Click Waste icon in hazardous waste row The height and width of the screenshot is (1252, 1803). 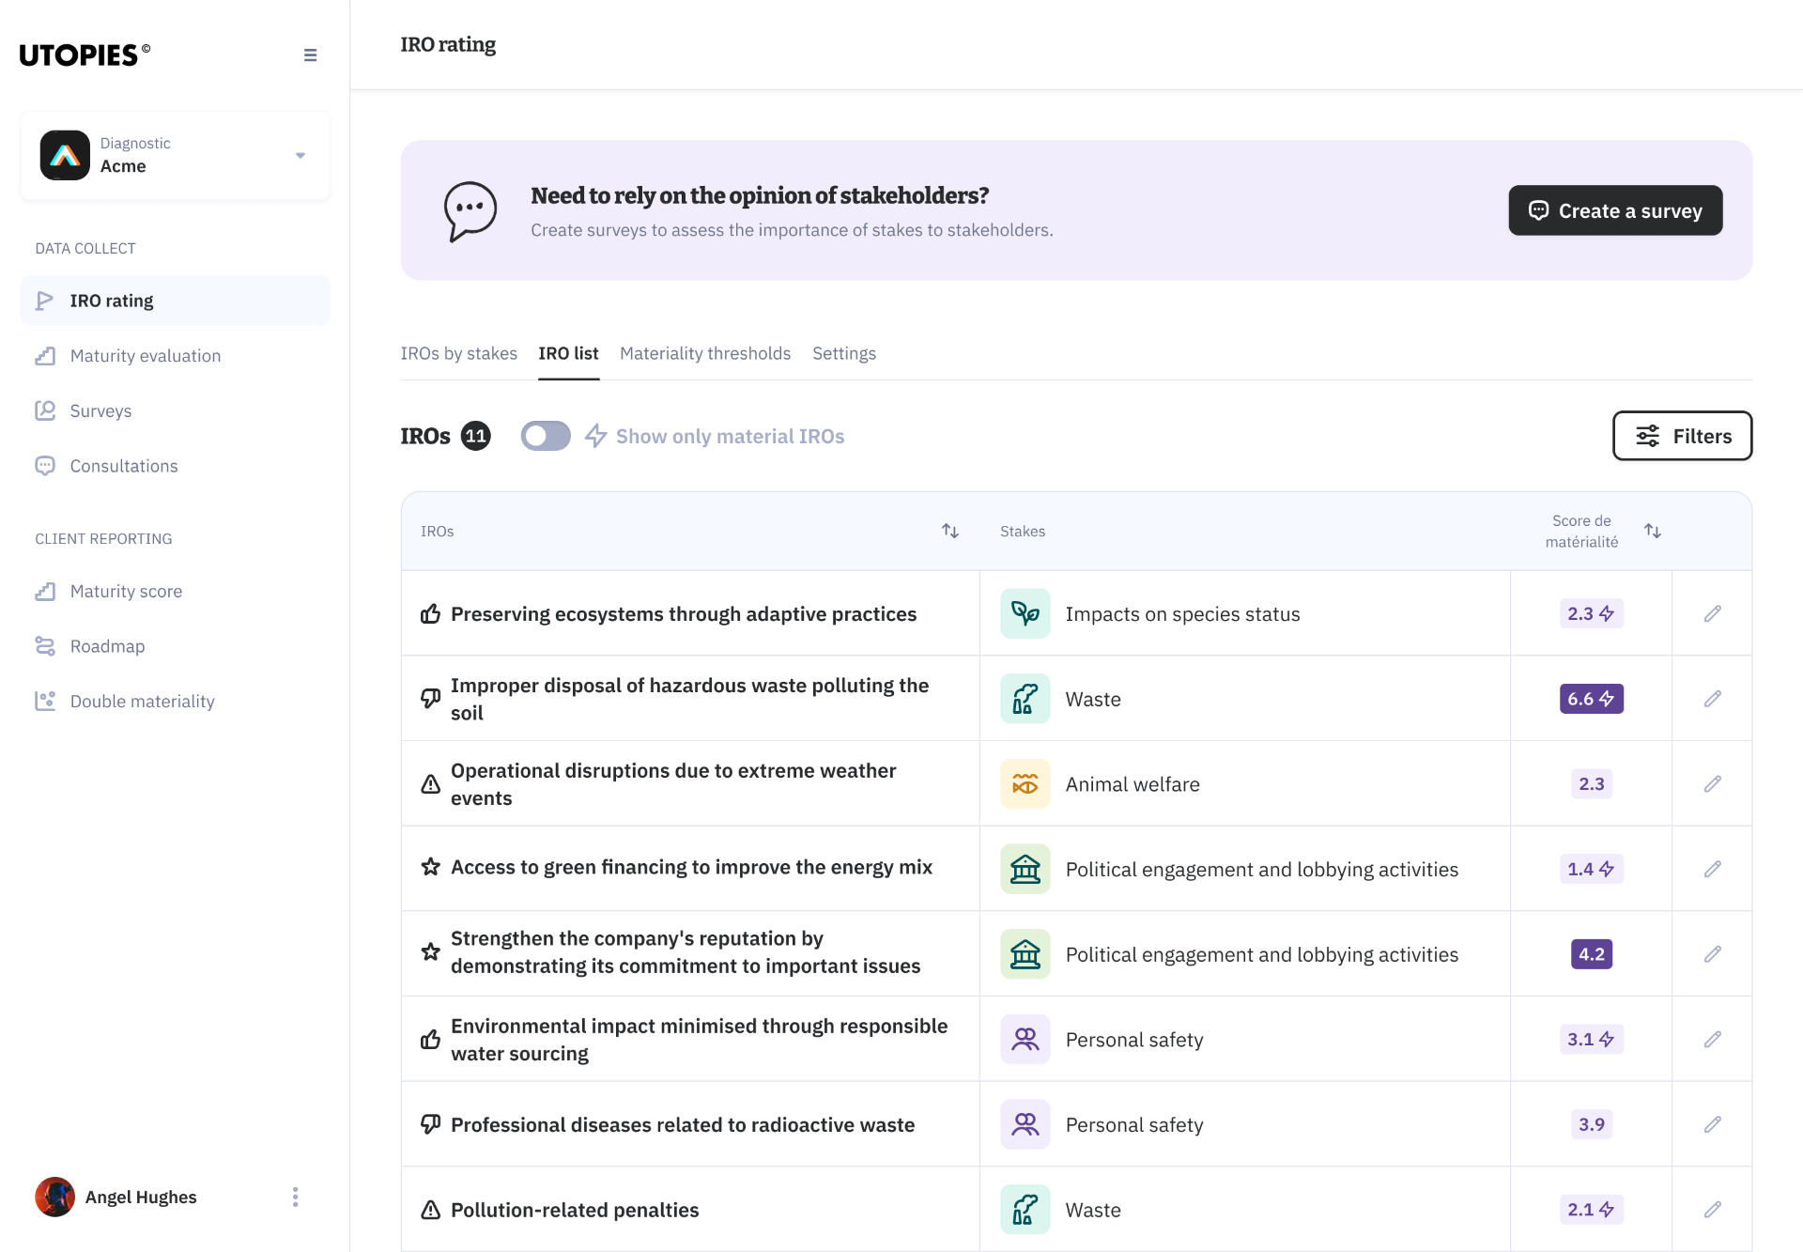point(1025,699)
